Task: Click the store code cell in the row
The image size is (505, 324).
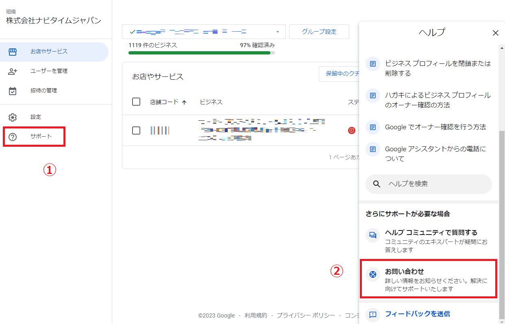Action: point(160,130)
